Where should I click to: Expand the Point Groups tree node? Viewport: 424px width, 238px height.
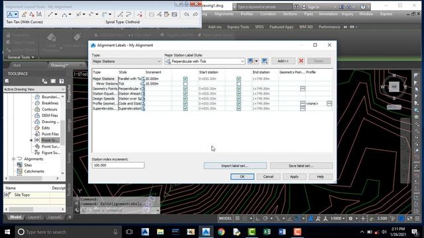[31, 140]
